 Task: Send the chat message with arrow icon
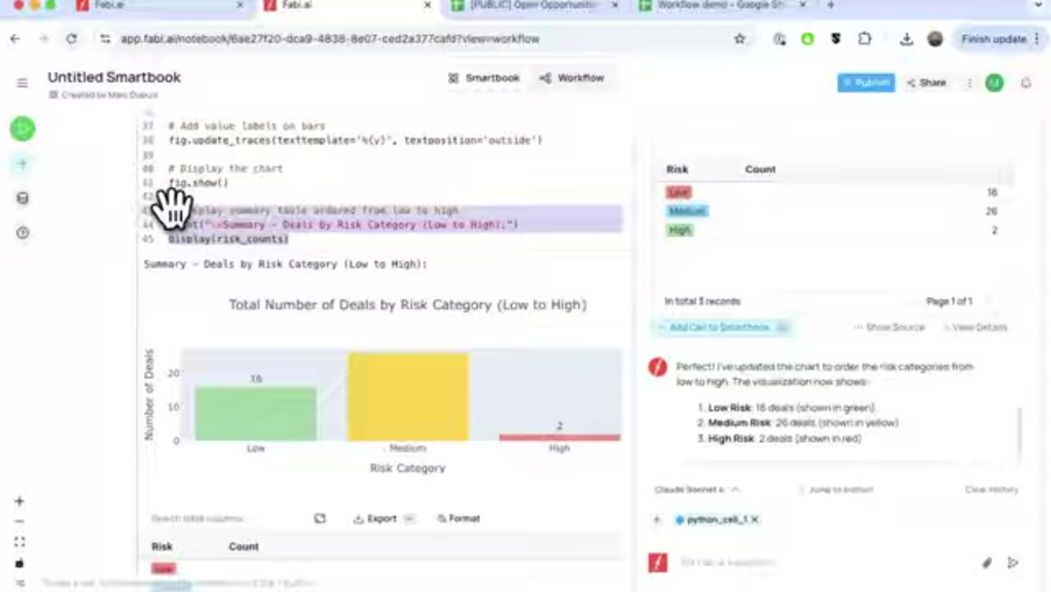[1013, 563]
